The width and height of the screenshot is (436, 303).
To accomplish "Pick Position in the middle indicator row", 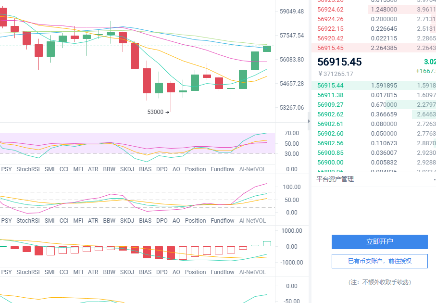I will 196,221.
